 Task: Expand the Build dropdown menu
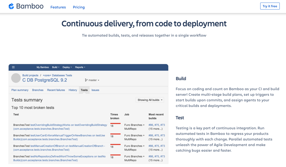tap(56, 67)
